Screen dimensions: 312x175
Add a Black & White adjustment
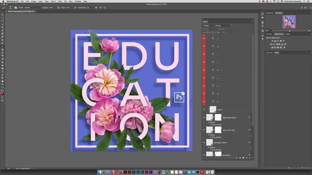tap(276, 44)
